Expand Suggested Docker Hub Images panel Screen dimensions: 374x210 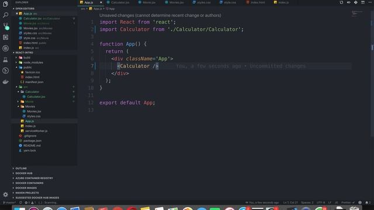37,198
